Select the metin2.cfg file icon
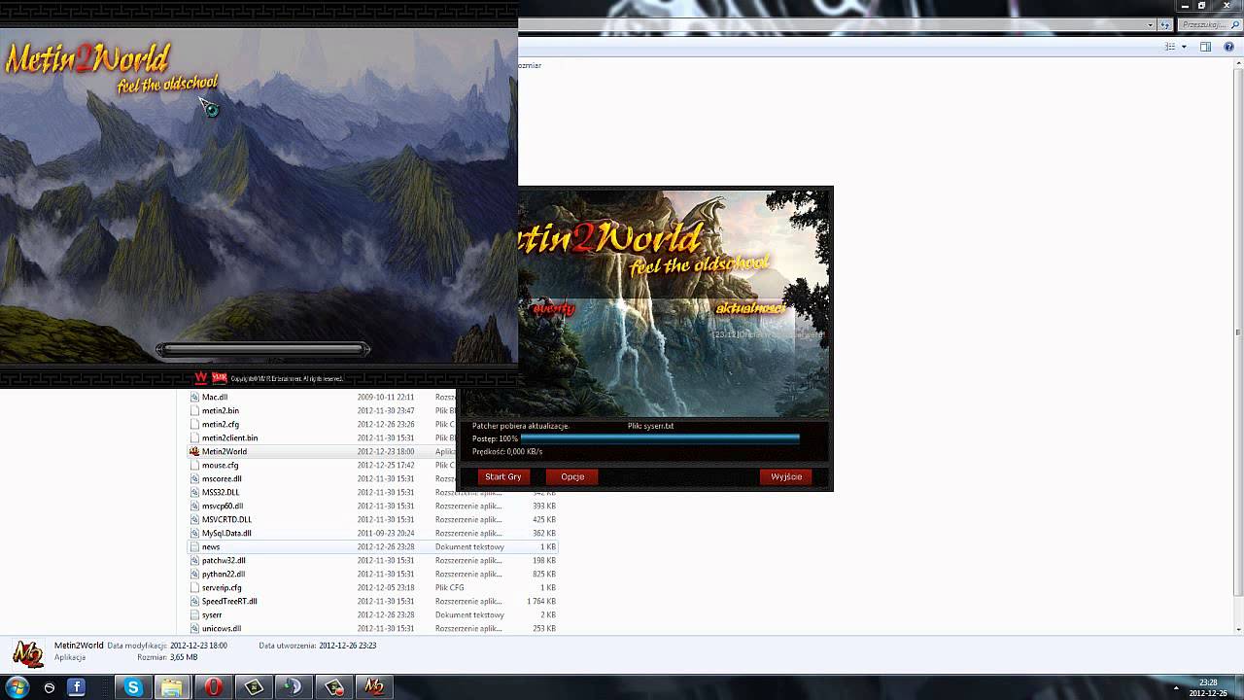 tap(194, 424)
